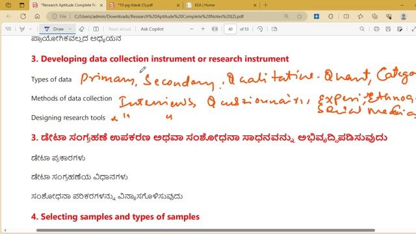The image size is (416, 234).
Task: Click the horizontal scrollbar left arrow
Action: click(x=5, y=230)
